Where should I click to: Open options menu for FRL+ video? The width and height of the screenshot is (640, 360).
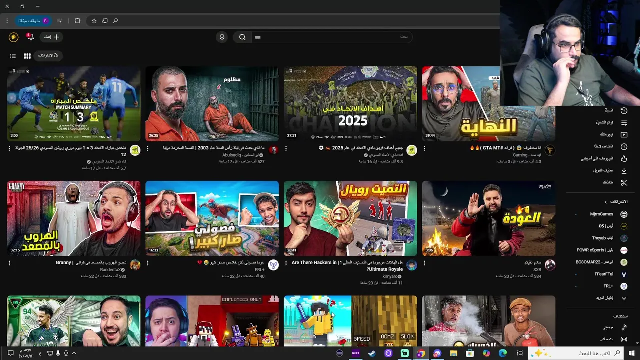pos(148,263)
